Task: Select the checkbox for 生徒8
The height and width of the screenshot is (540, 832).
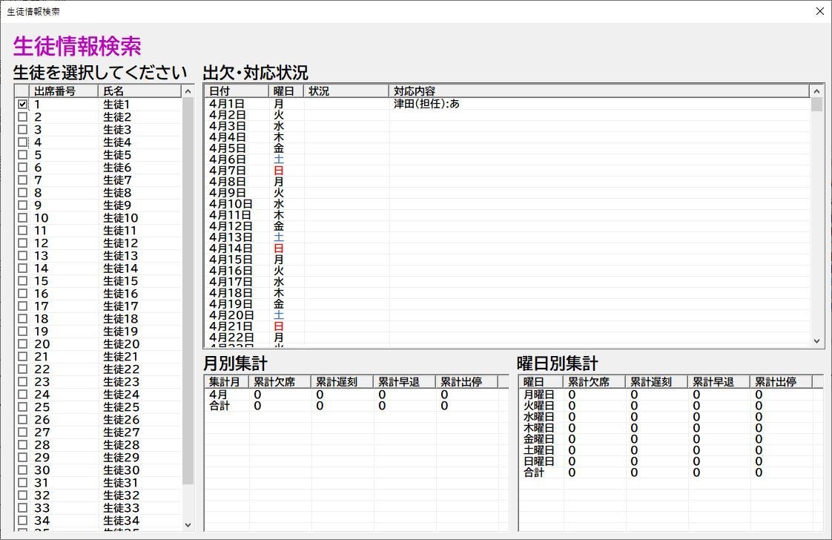Action: coord(22,193)
